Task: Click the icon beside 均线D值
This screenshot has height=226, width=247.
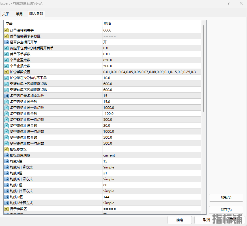Action: point(7,197)
